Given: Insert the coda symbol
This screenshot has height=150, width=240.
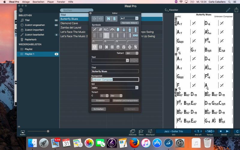Looking at the screenshot, I should 130,47.
